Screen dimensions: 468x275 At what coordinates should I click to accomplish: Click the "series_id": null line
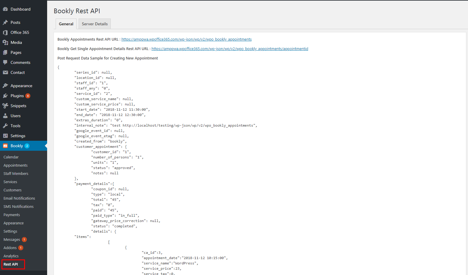tap(93, 72)
